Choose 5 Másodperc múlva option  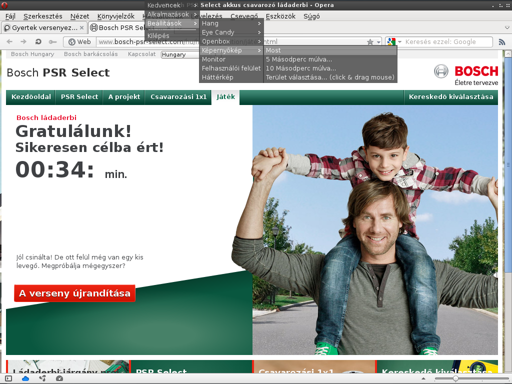click(x=330, y=59)
